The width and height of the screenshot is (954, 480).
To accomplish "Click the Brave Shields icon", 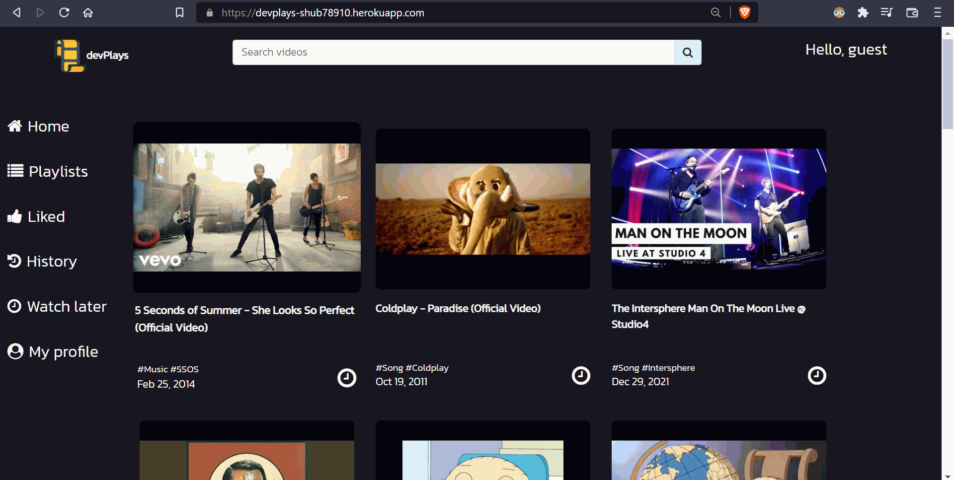I will coord(744,12).
